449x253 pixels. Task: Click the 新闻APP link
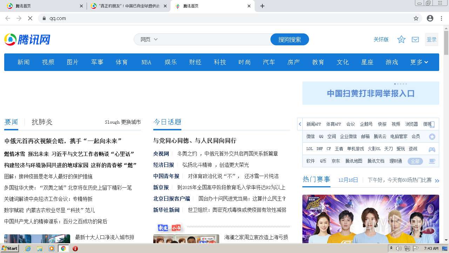coord(314,124)
